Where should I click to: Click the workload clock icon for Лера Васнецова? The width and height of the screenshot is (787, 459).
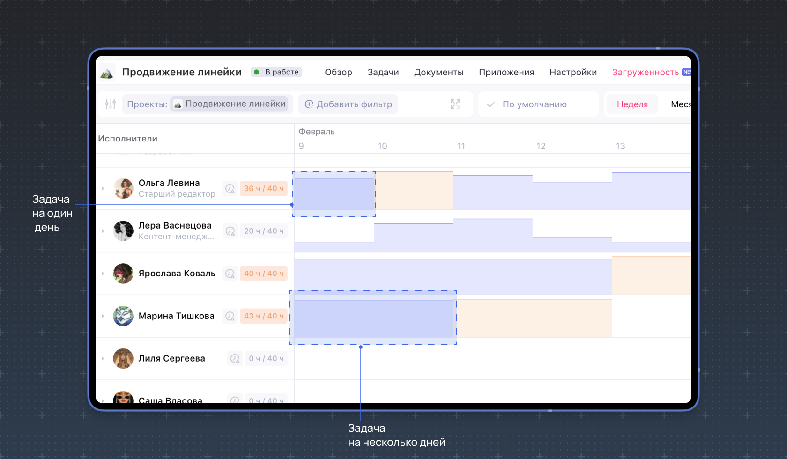pos(230,231)
